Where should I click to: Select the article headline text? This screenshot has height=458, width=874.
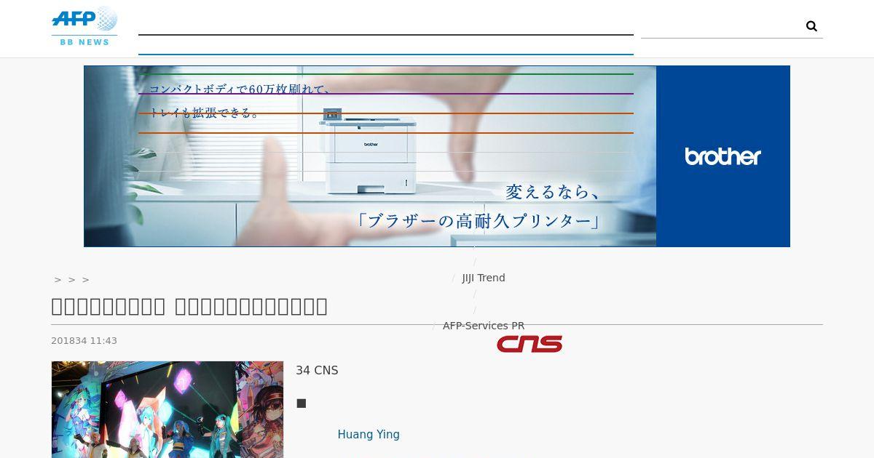[189, 306]
